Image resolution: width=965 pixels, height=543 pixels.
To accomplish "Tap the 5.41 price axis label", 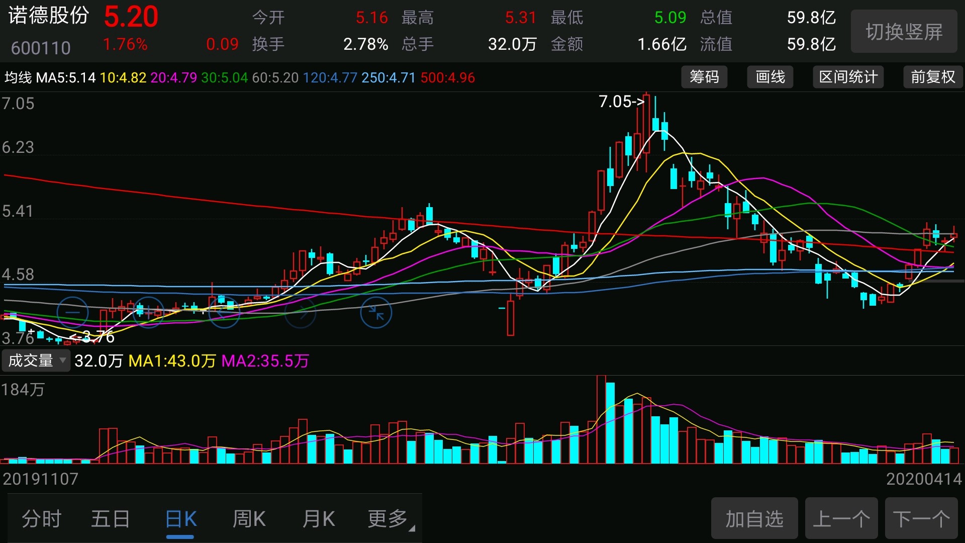I will (x=18, y=211).
